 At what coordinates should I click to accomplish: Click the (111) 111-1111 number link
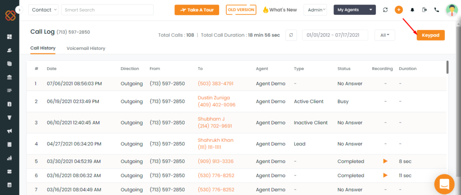point(209,147)
